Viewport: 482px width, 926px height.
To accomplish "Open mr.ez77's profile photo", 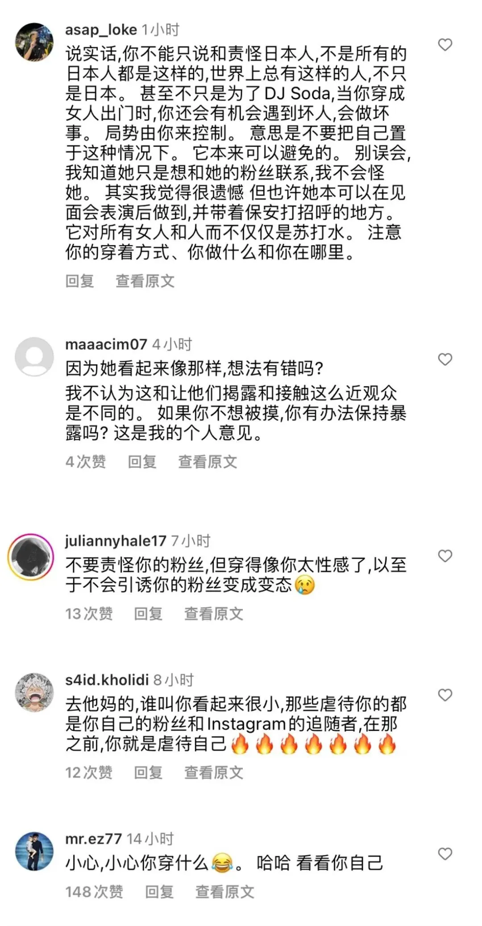I will [x=34, y=851].
